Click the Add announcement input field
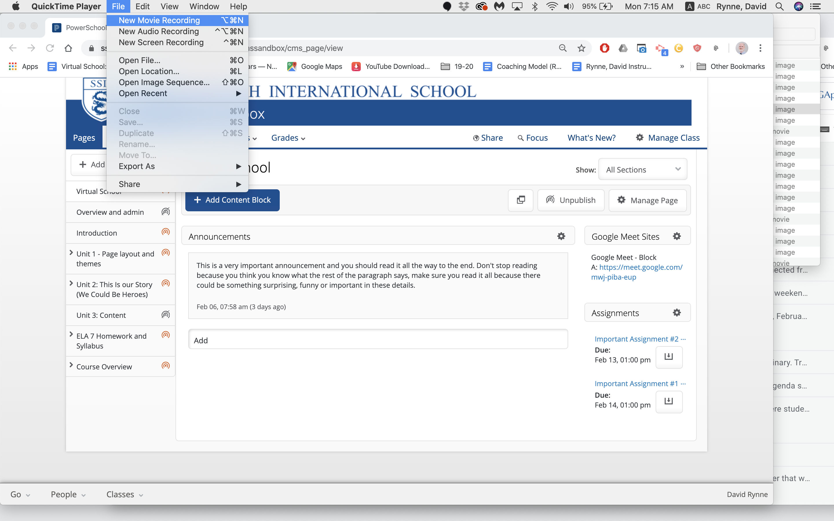This screenshot has height=521, width=834. pyautogui.click(x=378, y=340)
